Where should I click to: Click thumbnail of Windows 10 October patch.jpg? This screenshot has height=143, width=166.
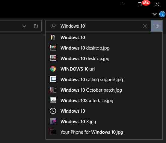(53, 90)
